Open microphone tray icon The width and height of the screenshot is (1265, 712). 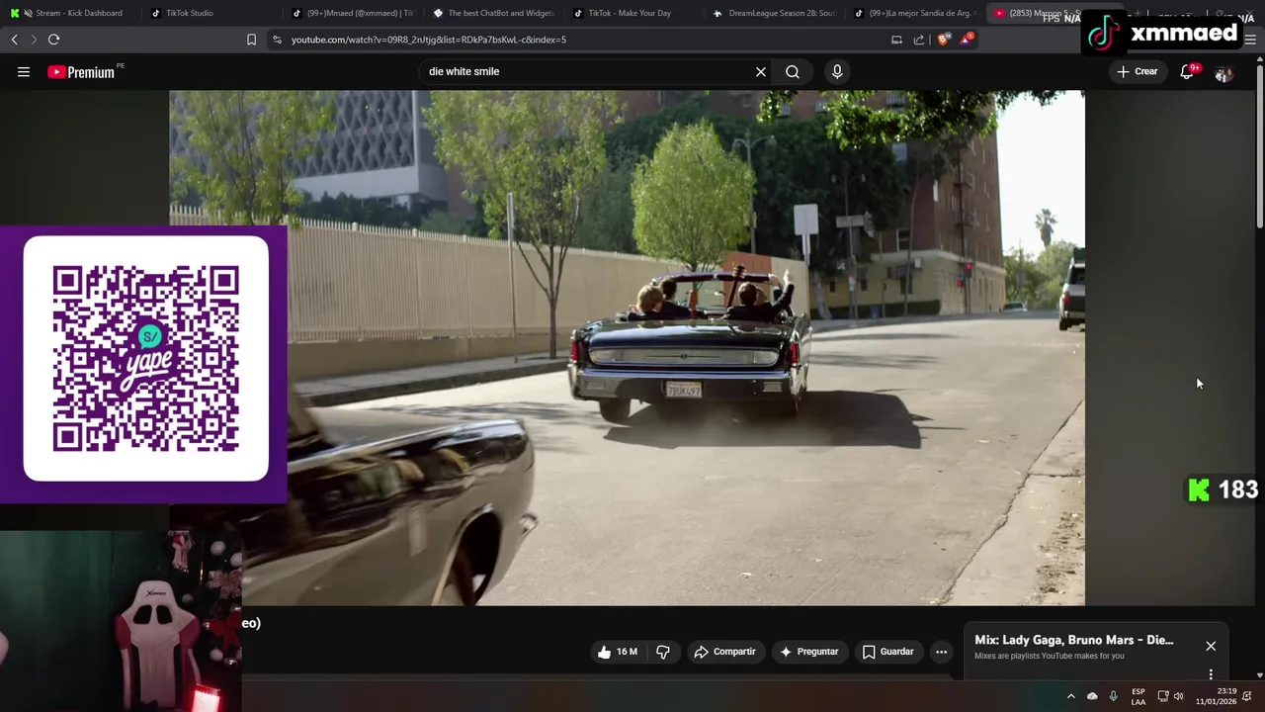coord(1113,696)
